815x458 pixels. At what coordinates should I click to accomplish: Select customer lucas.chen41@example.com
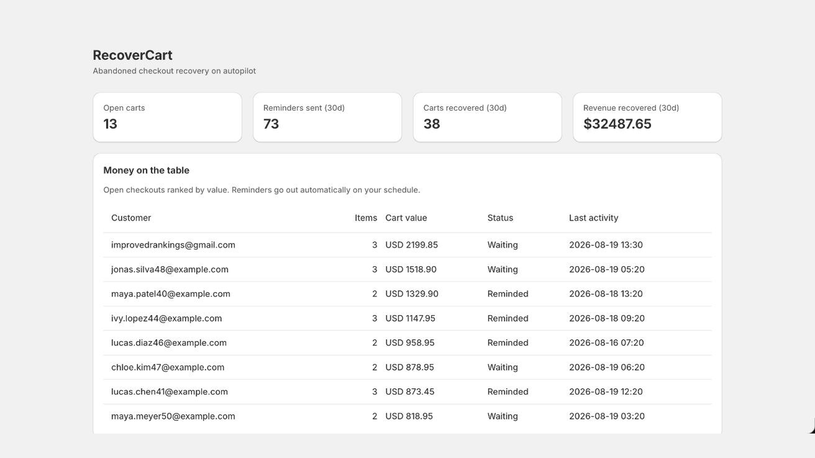[169, 391]
